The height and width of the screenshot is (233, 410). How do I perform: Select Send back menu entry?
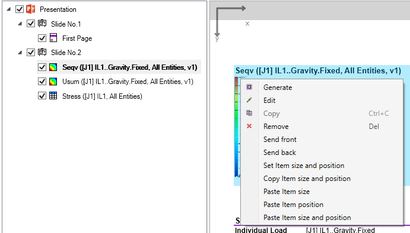tap(322, 153)
